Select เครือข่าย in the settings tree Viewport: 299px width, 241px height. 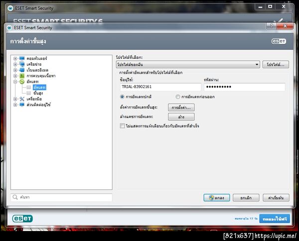34,64
